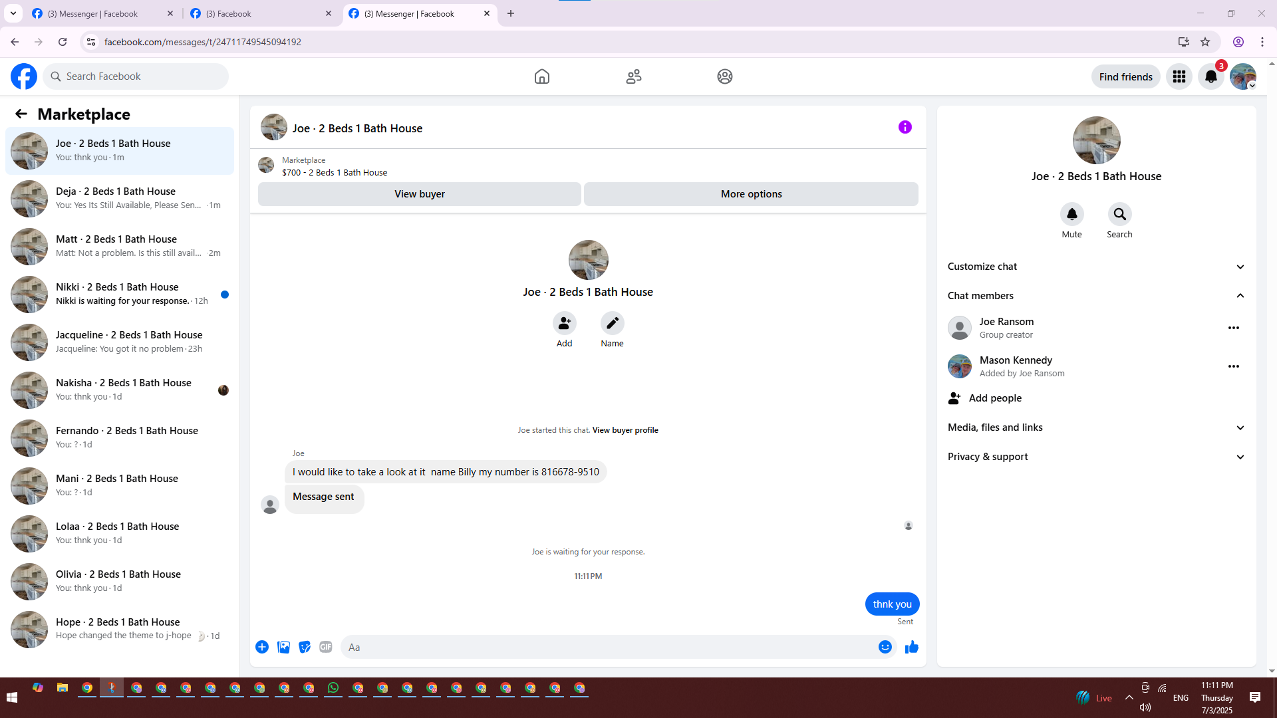The image size is (1277, 718).
Task: Expand Privacy & support section
Action: click(1095, 457)
